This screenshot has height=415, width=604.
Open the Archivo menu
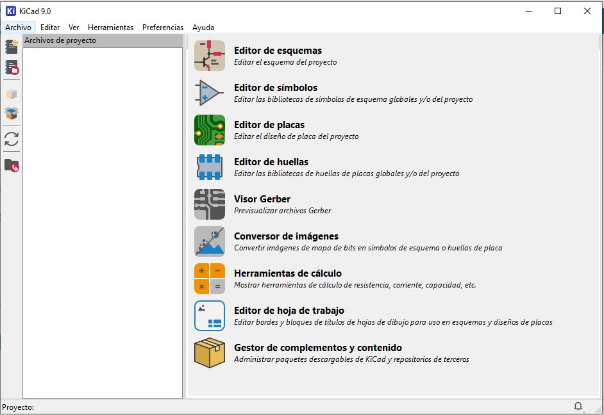pyautogui.click(x=18, y=28)
